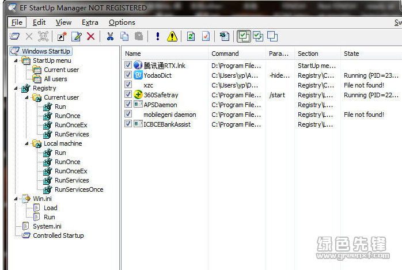Open the Extra menu
The height and width of the screenshot is (270, 402).
coord(90,22)
